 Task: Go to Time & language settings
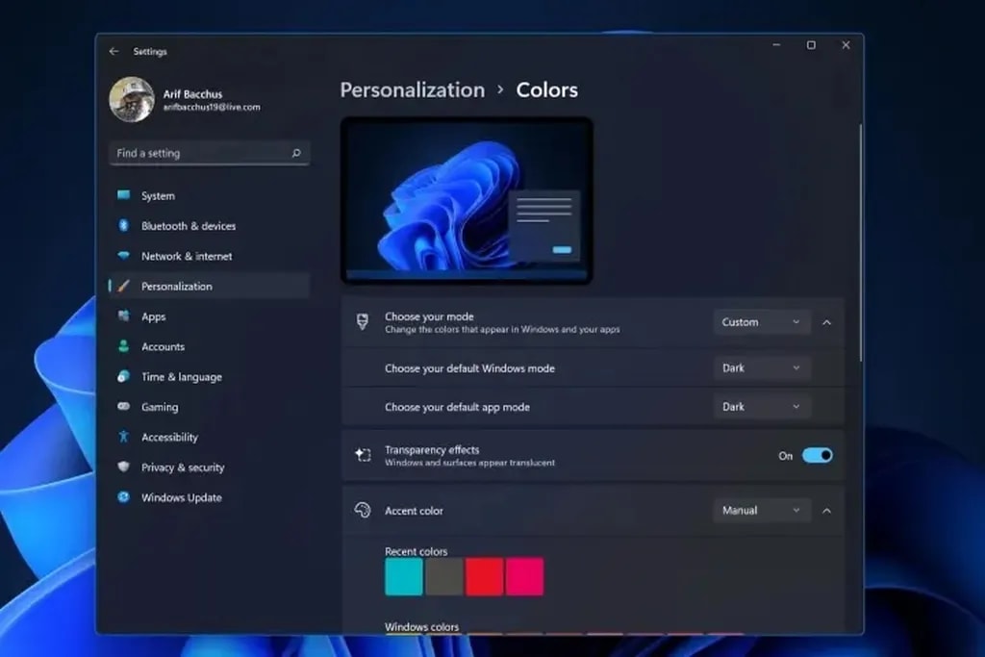click(x=181, y=377)
